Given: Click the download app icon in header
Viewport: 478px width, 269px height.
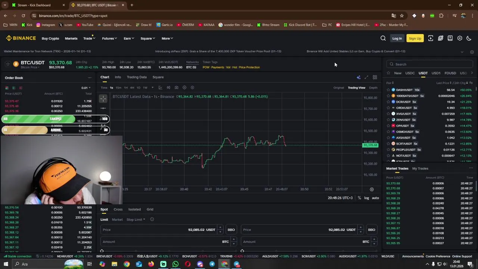Looking at the screenshot, I should tap(431, 38).
